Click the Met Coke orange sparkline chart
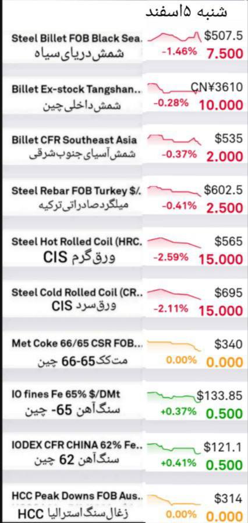This screenshot has width=248, height=523. [175, 345]
